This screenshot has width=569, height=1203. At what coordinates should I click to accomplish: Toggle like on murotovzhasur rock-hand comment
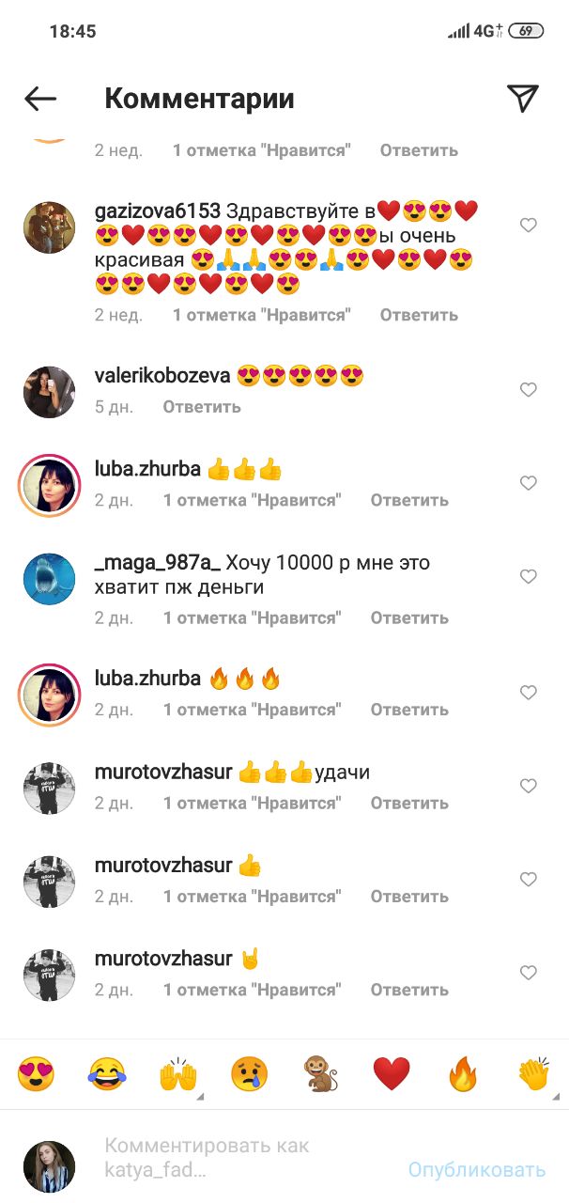tap(529, 973)
